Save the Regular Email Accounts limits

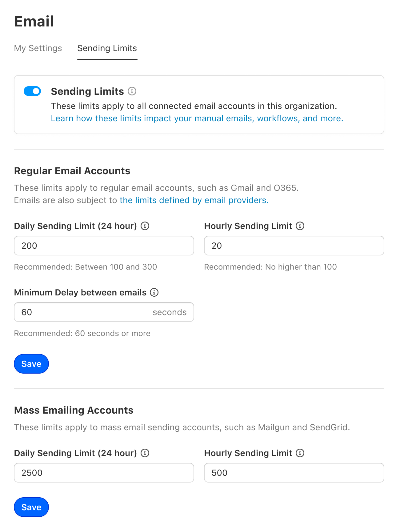coord(31,364)
